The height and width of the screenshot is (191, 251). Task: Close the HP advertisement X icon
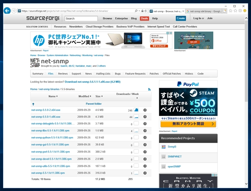(x=171, y=33)
